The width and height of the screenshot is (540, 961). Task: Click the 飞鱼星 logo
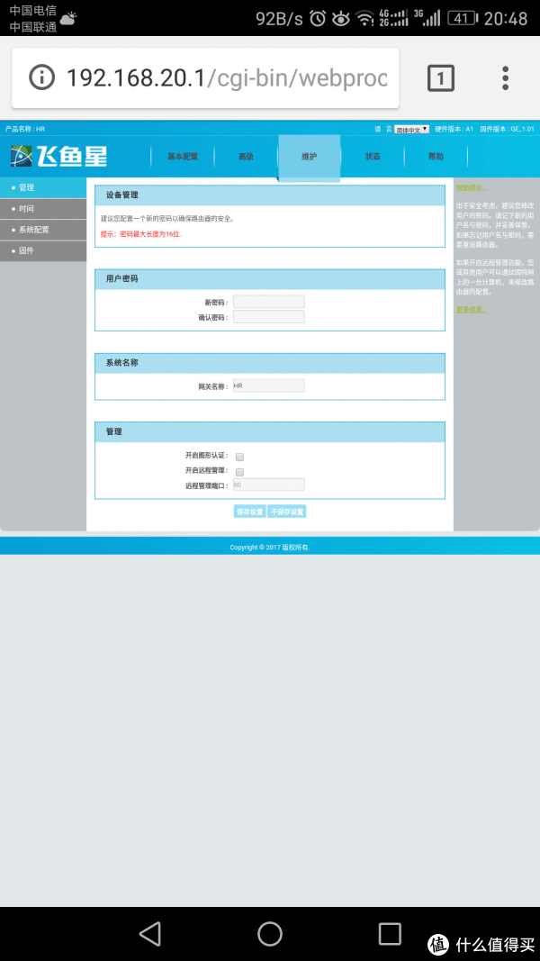[x=59, y=156]
